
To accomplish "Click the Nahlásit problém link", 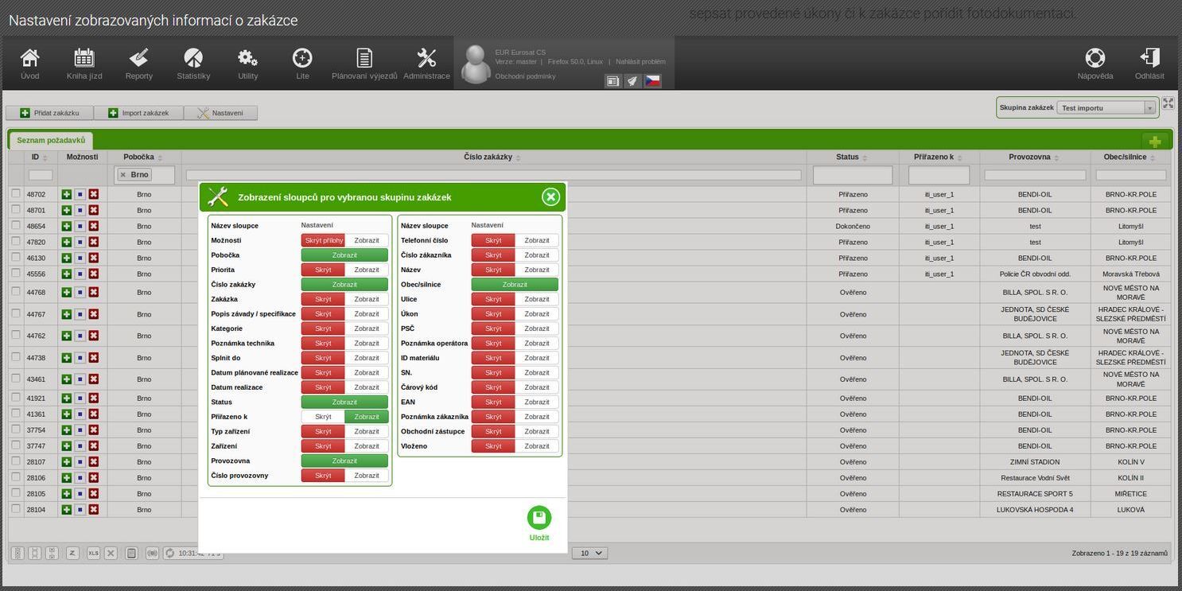I will [640, 61].
